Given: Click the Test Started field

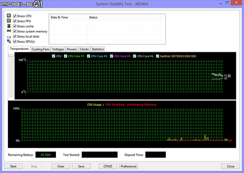Looking at the screenshot, I should pos(100,155).
